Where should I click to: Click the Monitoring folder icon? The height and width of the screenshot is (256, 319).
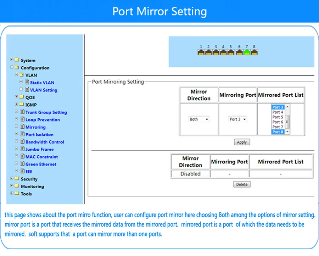click(x=17, y=185)
